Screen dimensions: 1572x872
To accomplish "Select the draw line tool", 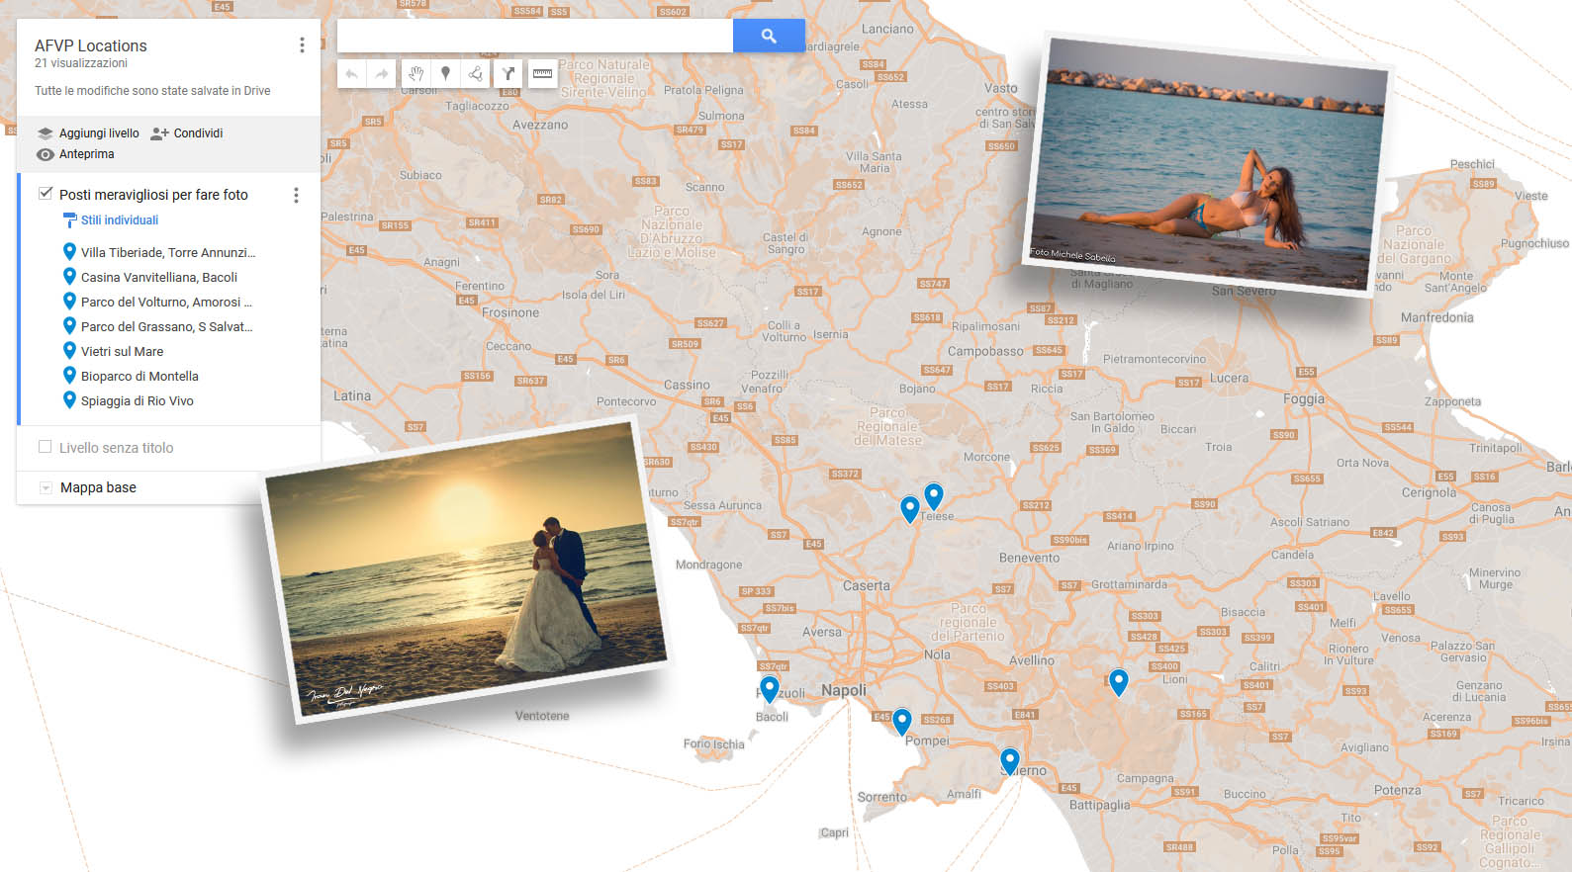I will (476, 73).
